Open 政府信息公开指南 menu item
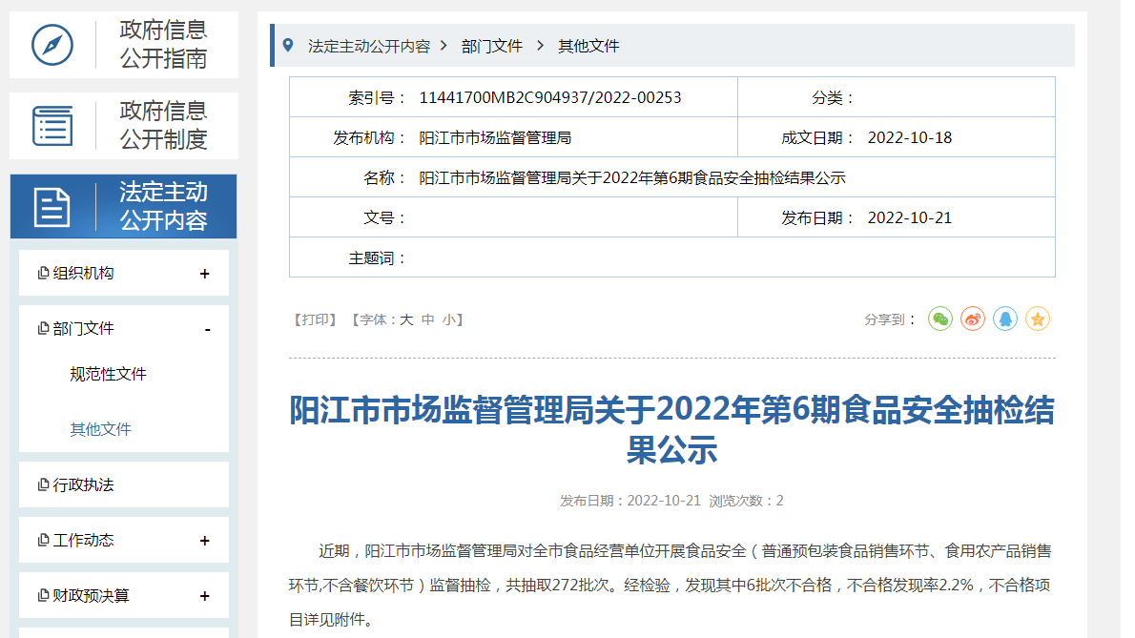1135x638 pixels. (124, 45)
